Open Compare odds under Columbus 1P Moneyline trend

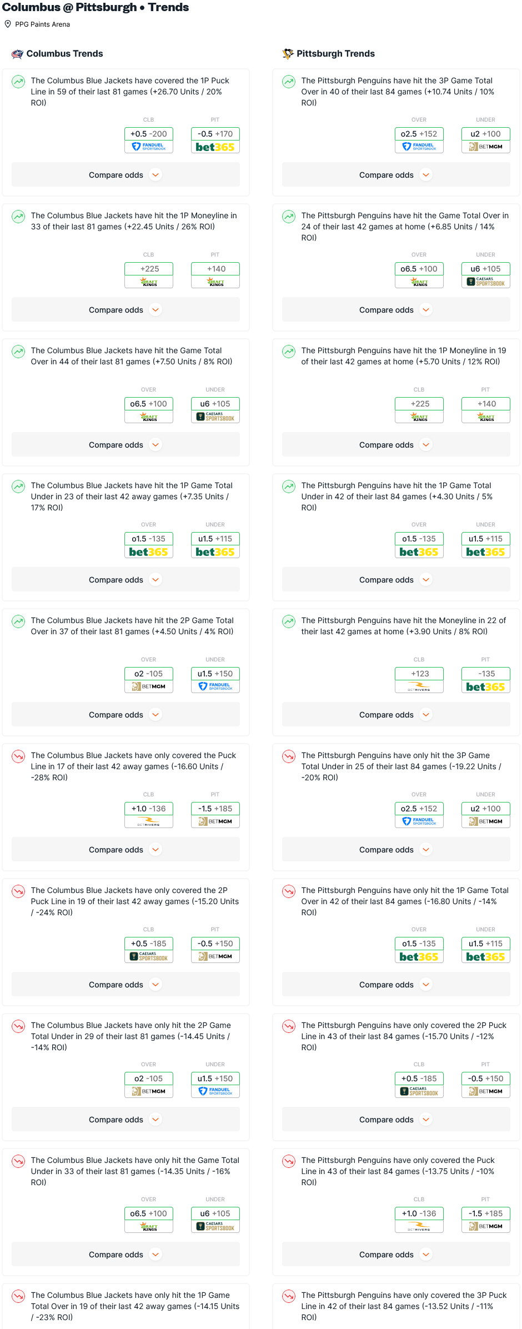tap(126, 310)
